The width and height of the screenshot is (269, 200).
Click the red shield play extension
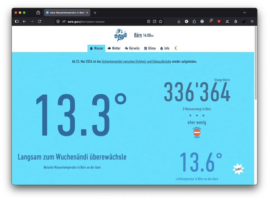219,22
